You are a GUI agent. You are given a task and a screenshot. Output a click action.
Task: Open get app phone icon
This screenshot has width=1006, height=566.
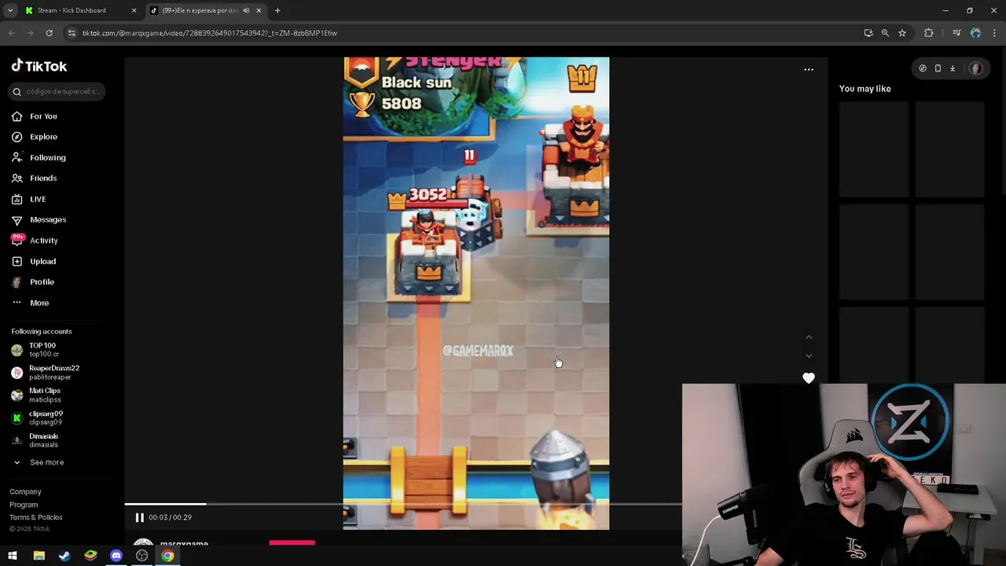938,68
